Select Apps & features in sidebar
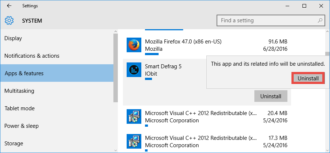Viewport: 330px width, 153px height. pos(57,73)
